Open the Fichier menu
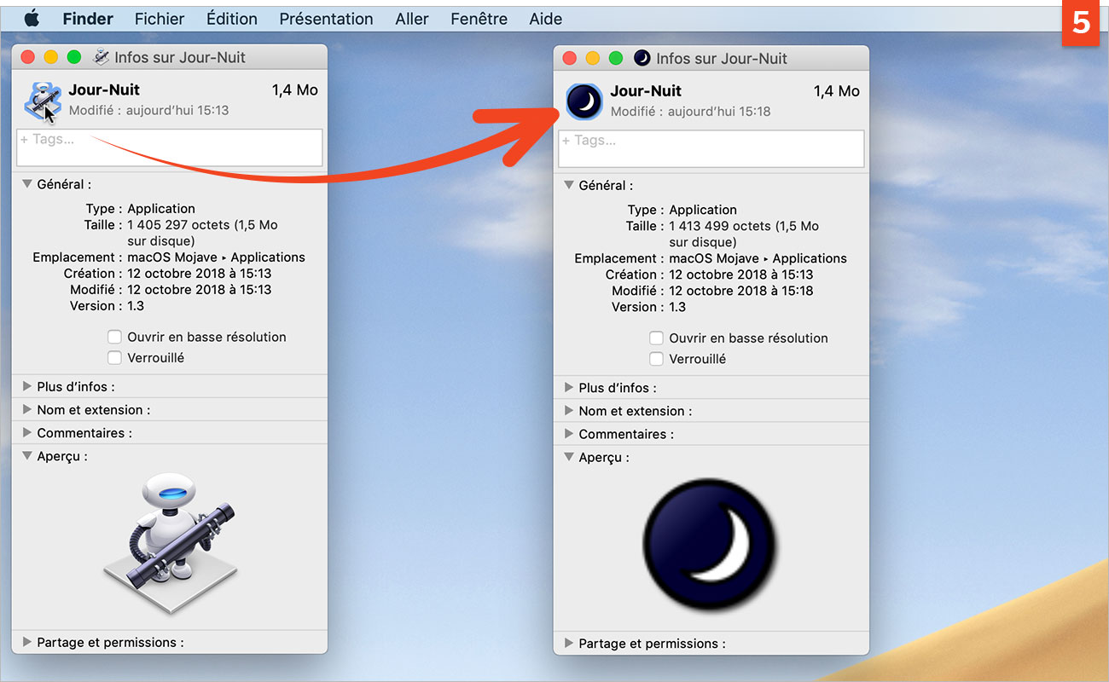 [160, 18]
